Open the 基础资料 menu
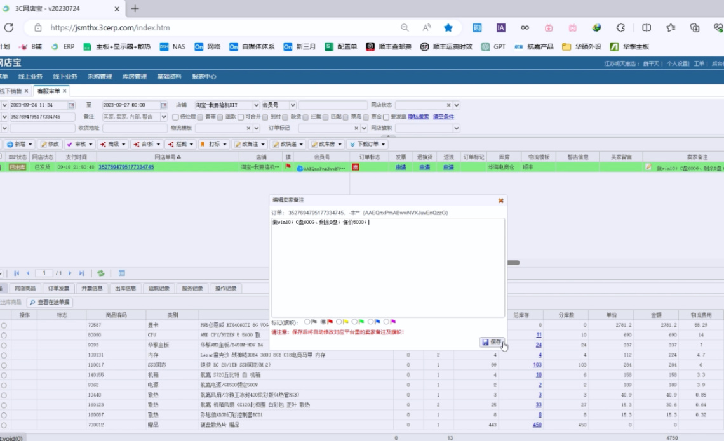724x441 pixels. click(169, 77)
